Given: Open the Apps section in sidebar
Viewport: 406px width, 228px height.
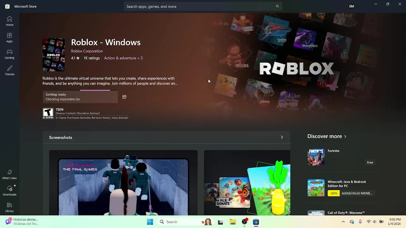Looking at the screenshot, I should pyautogui.click(x=10, y=38).
